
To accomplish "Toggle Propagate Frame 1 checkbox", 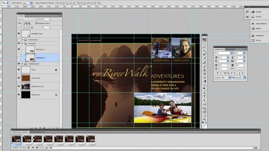I will pyautogui.click(x=36, y=23).
